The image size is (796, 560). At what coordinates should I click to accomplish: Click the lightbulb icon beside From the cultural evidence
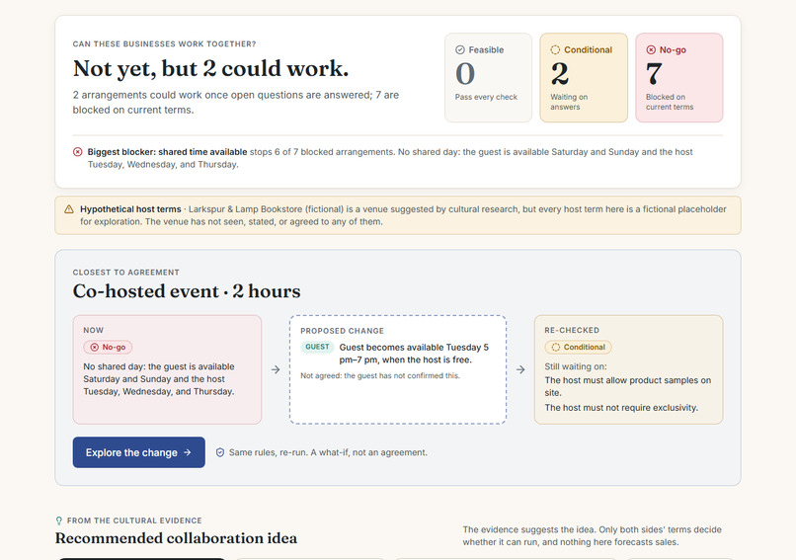click(59, 520)
